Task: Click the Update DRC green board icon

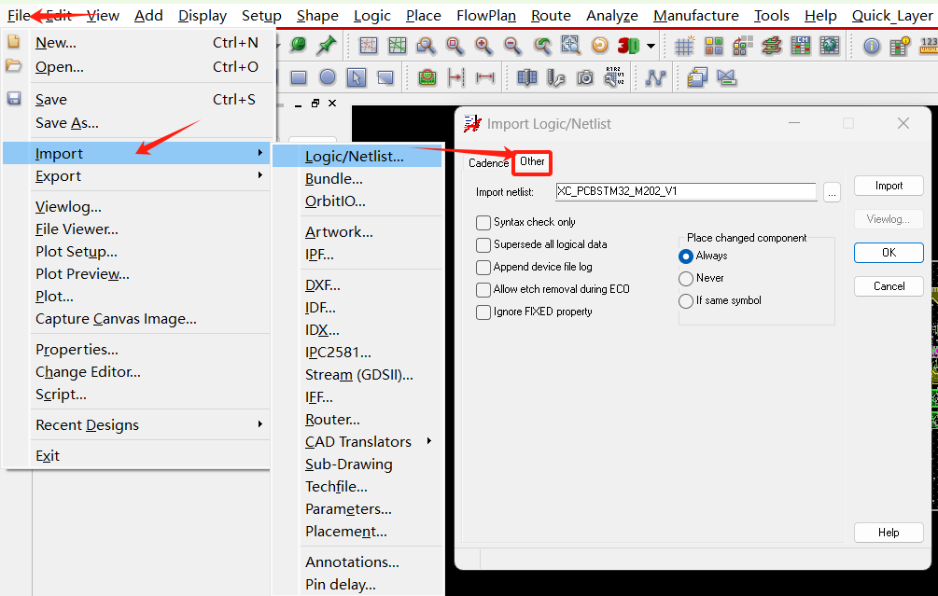Action: 427,77
